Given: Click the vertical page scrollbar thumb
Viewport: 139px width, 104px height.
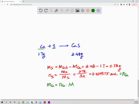Looking at the screenshot, I should (x=138, y=88).
